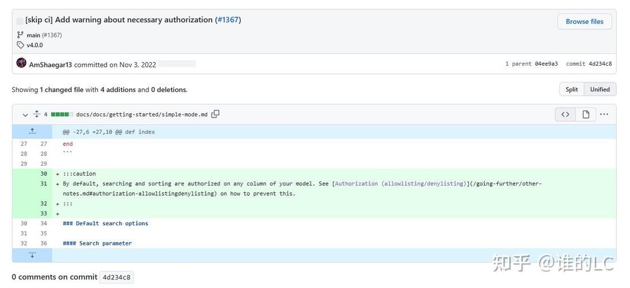
Task: Click commit hash 4d234c8 in header
Action: pos(600,64)
